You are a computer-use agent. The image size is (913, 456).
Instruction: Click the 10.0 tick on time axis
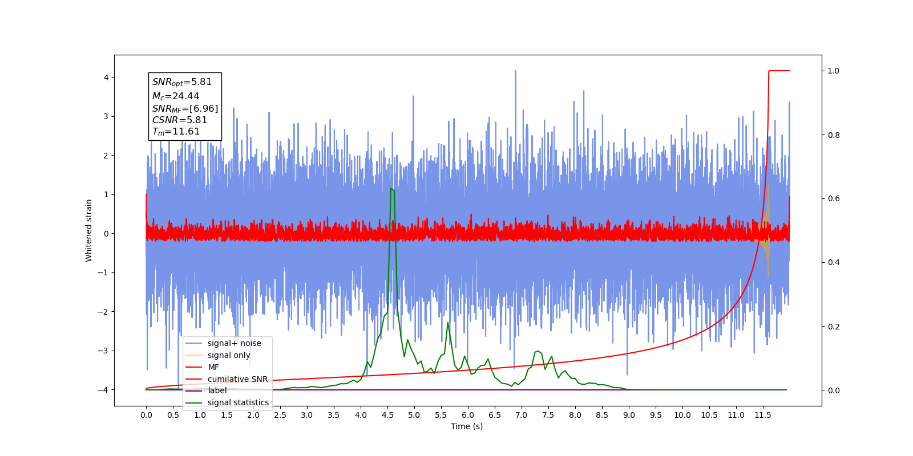682,415
